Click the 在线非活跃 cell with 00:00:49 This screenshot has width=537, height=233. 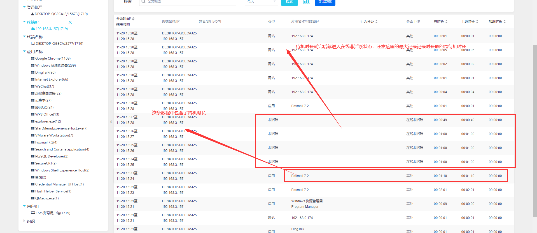pos(415,120)
